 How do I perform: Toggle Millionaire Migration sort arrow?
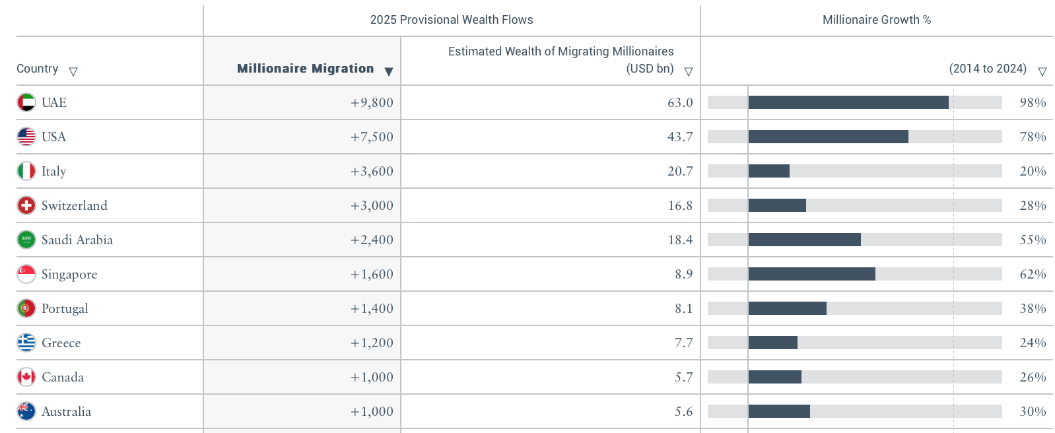(389, 71)
